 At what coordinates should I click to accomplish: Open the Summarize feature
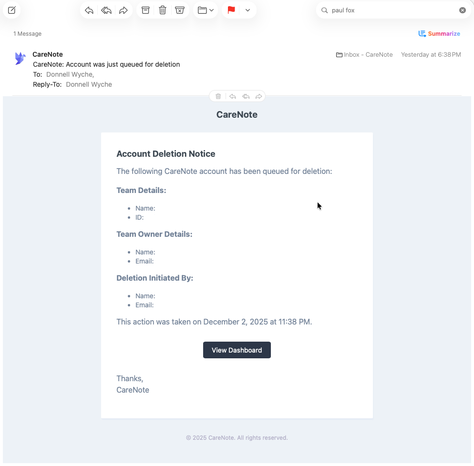[x=439, y=33]
